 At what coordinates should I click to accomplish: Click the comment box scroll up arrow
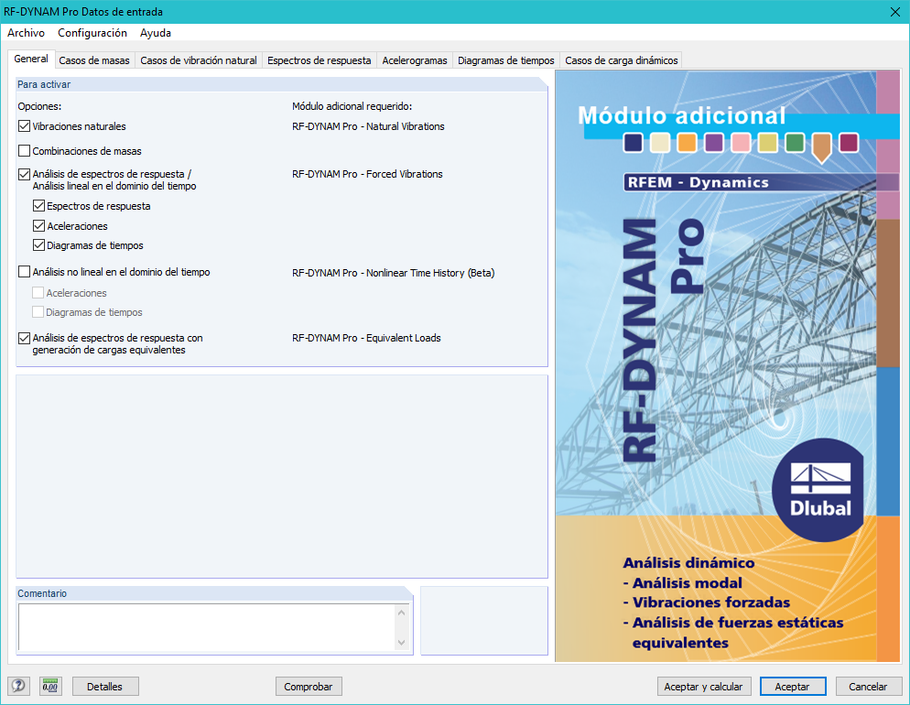coord(402,612)
